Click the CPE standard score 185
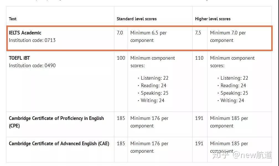279x166 pixels. 121,118
